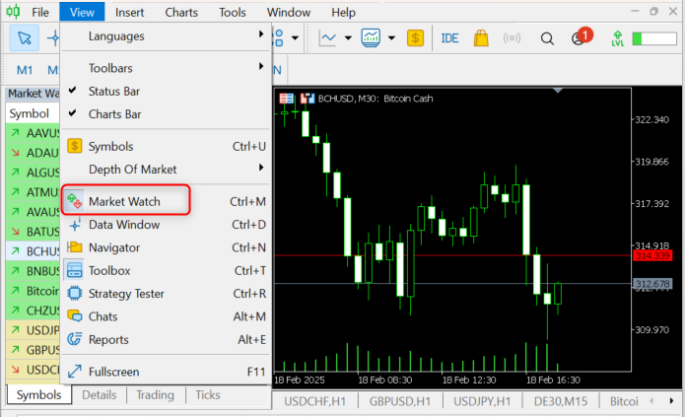
Task: Switch to the USDJPY,H1 chart tab
Action: pyautogui.click(x=482, y=401)
